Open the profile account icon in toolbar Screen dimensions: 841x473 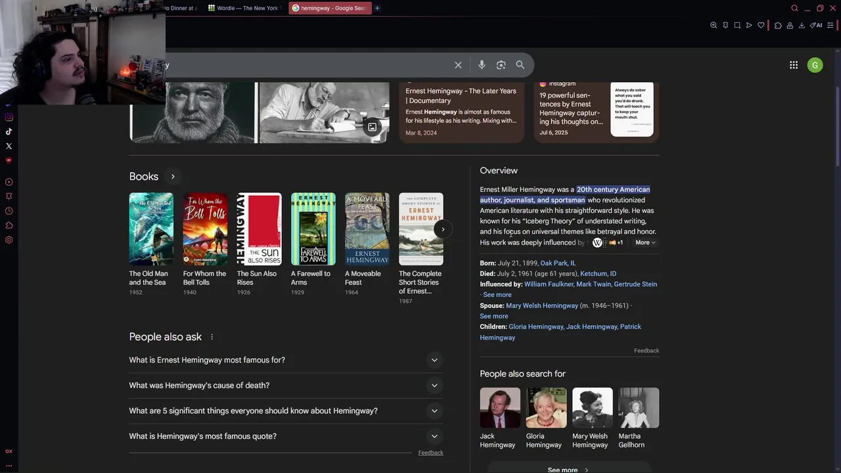790,26
